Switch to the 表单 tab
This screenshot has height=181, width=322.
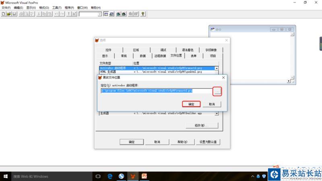pyautogui.click(x=194, y=56)
